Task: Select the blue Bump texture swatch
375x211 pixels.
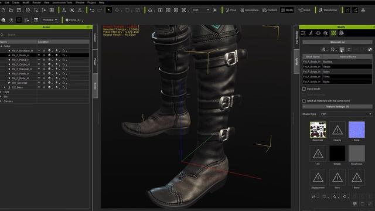Action: coord(357,130)
